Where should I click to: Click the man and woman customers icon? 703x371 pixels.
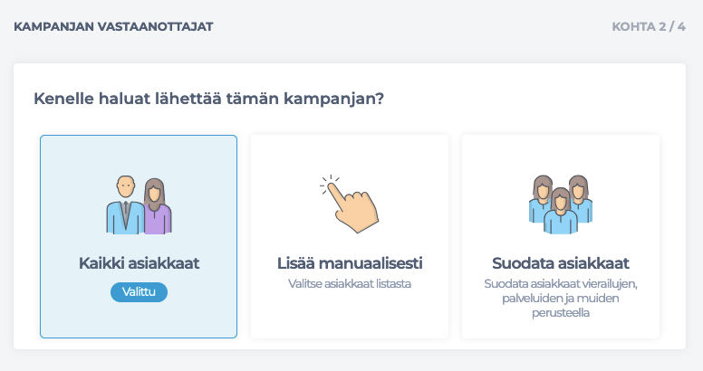(139, 205)
